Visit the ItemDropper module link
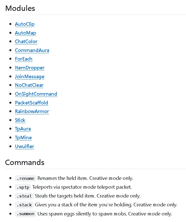 (30, 68)
